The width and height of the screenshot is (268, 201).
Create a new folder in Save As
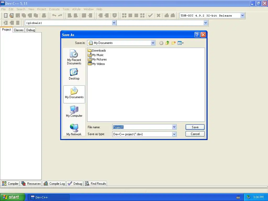pyautogui.click(x=174, y=43)
